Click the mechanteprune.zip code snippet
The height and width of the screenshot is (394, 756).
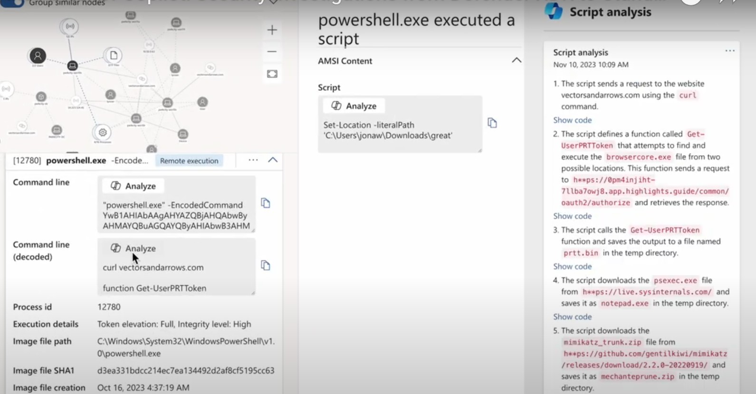[x=637, y=377]
